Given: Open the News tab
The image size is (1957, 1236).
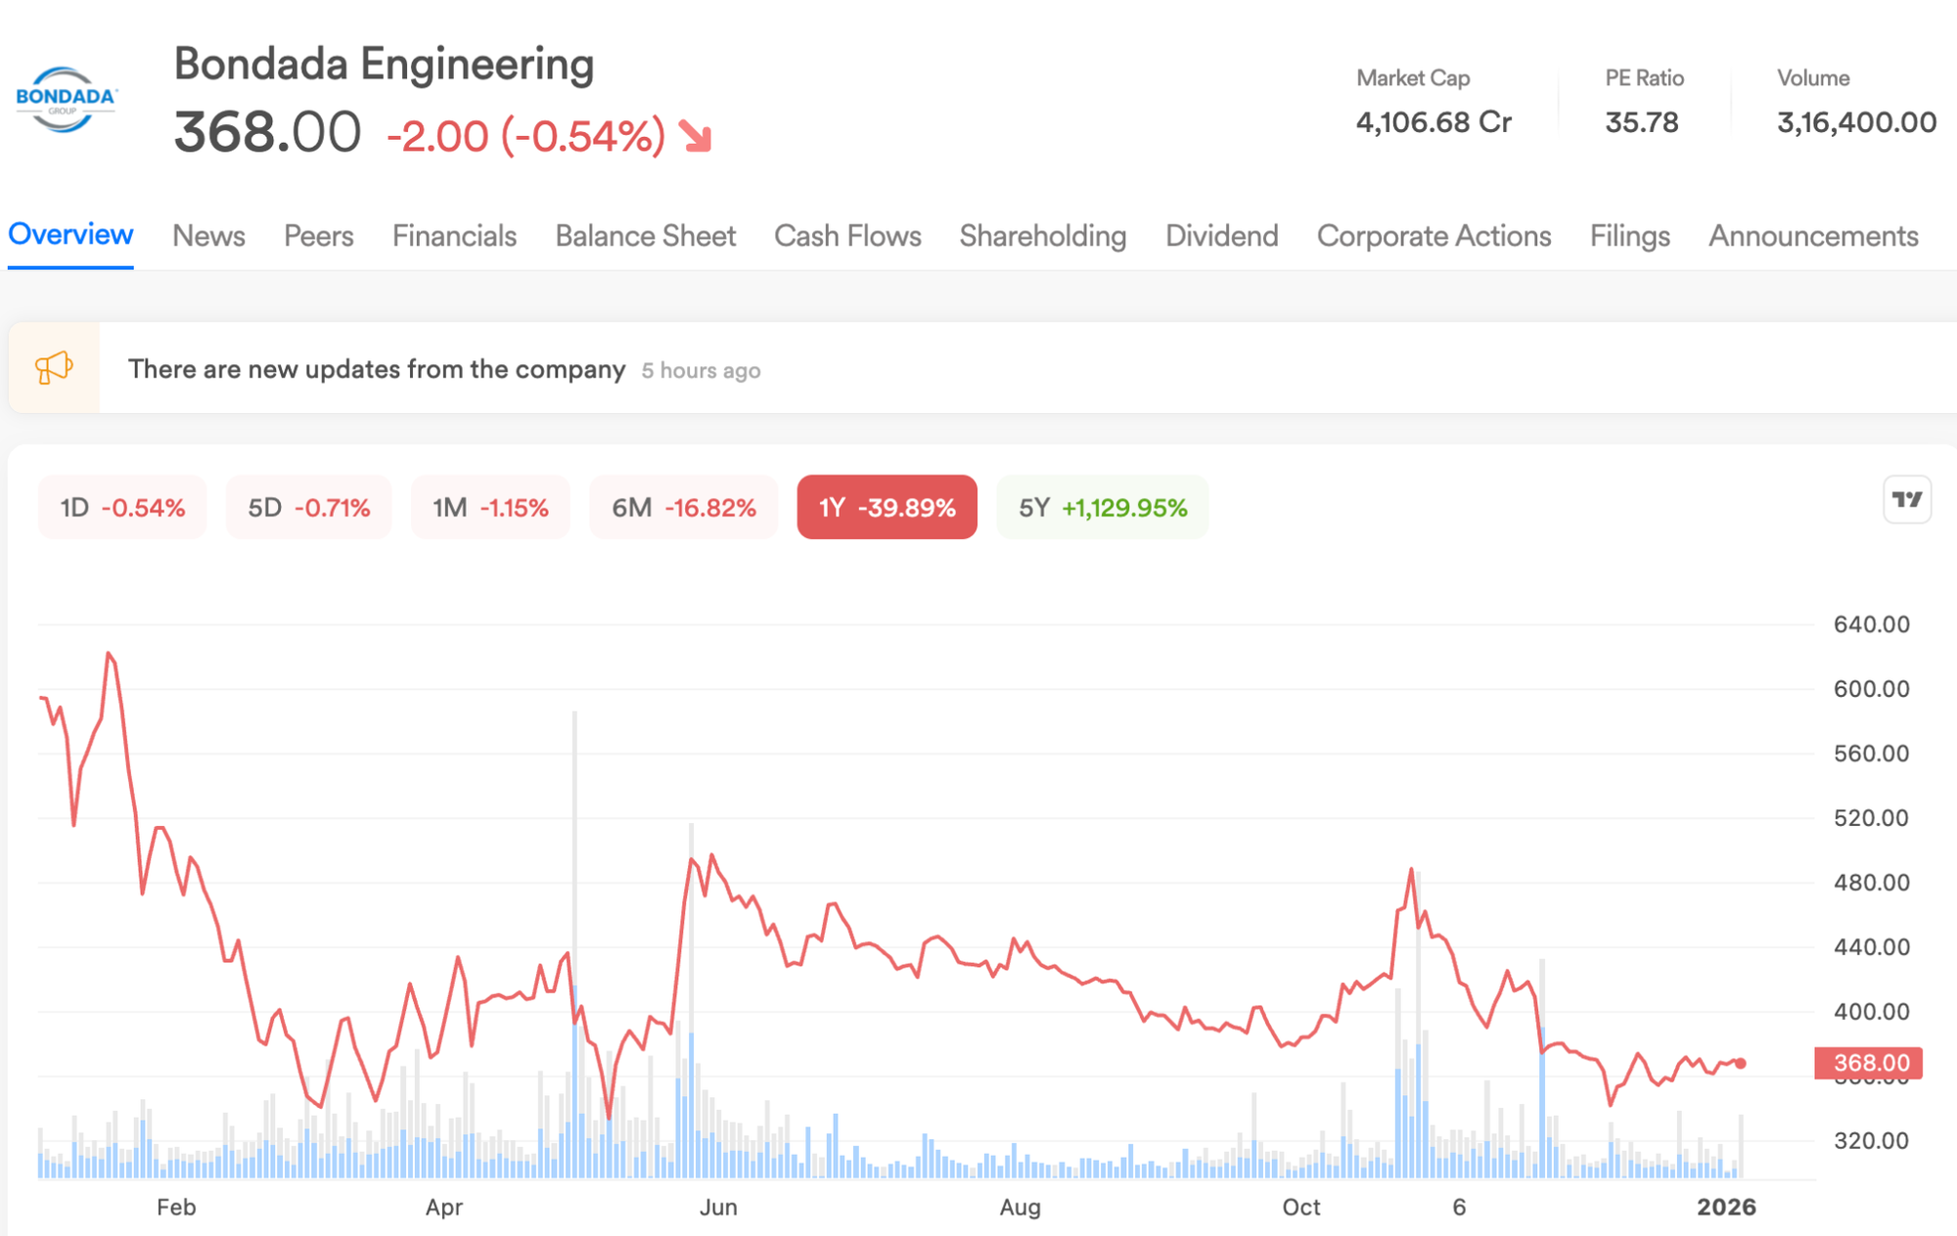Looking at the screenshot, I should (208, 236).
